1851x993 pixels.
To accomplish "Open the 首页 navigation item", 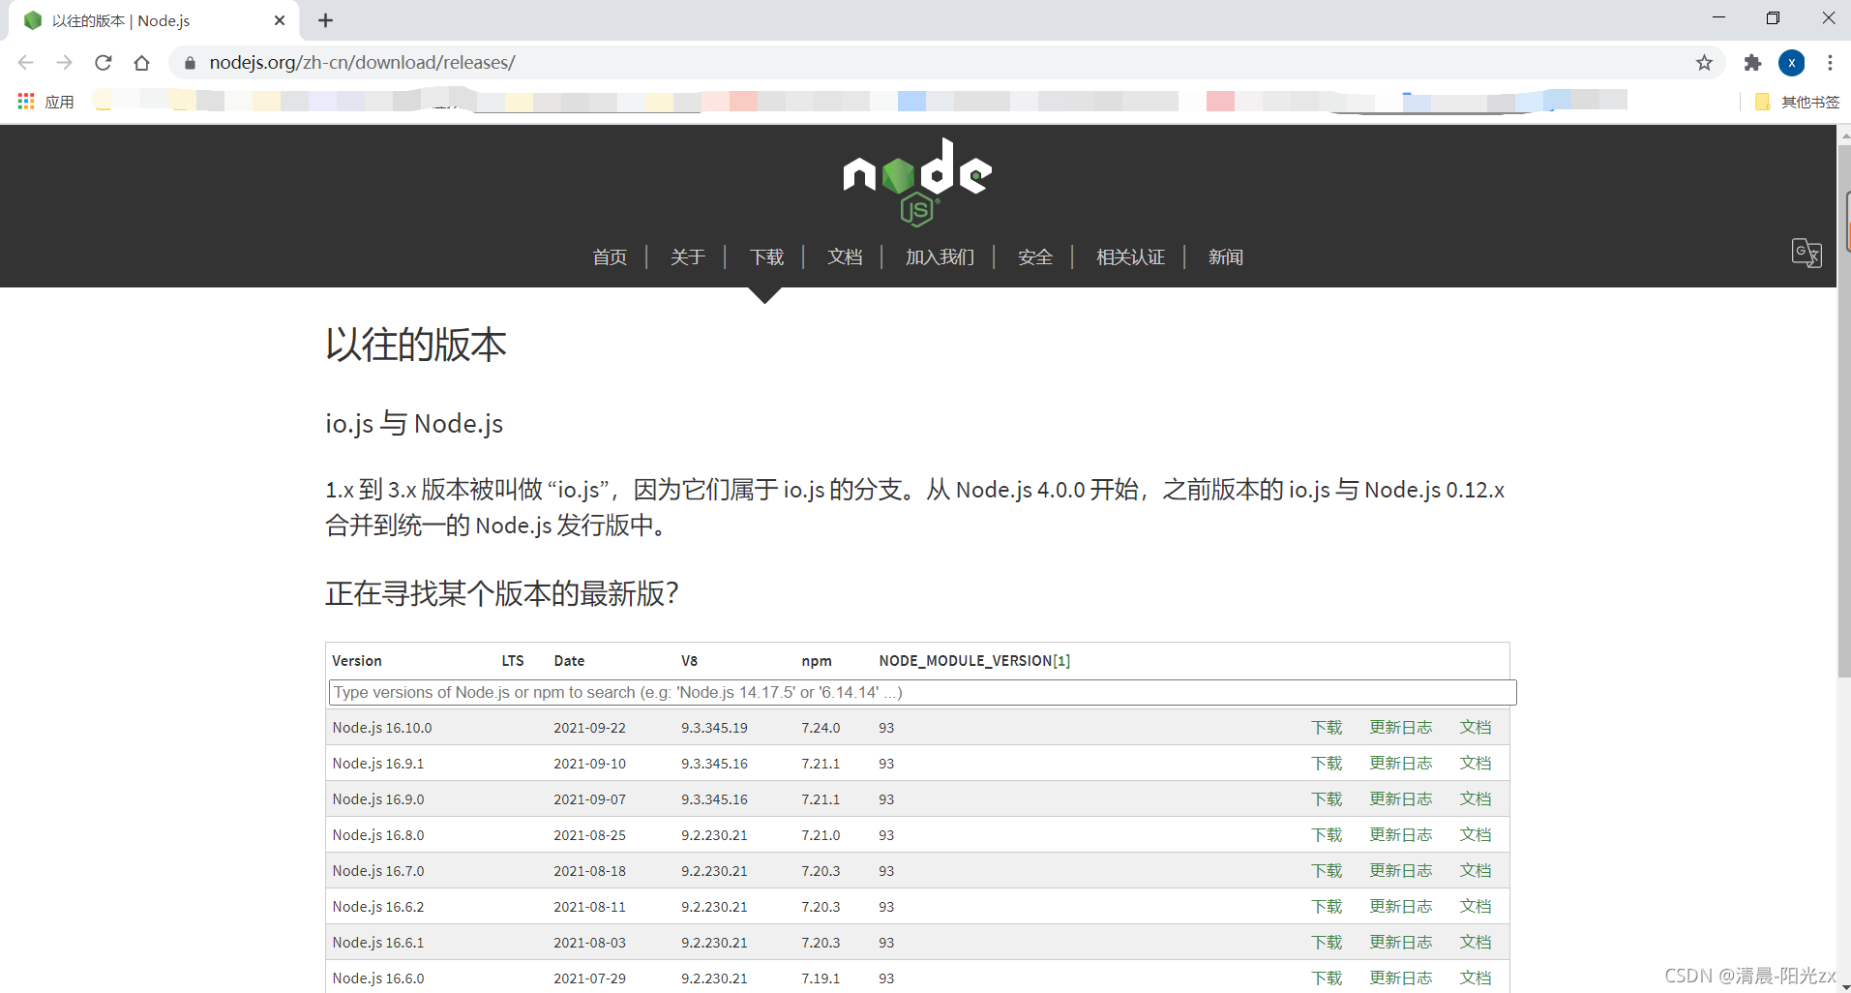I will 610,257.
